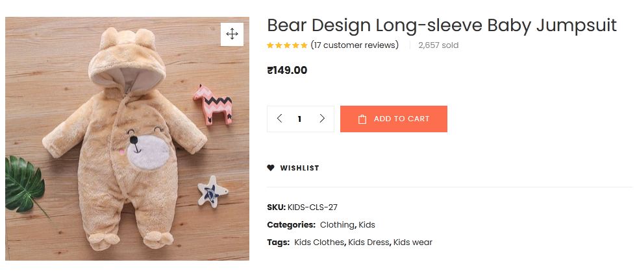Select the Kids Clothes tag
Viewport: 637px width, 271px height.
tap(319, 242)
